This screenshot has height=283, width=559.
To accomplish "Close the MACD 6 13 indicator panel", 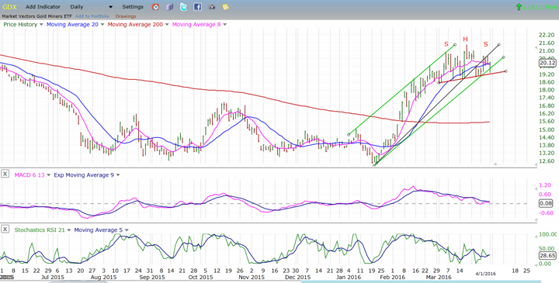I will coord(5,174).
